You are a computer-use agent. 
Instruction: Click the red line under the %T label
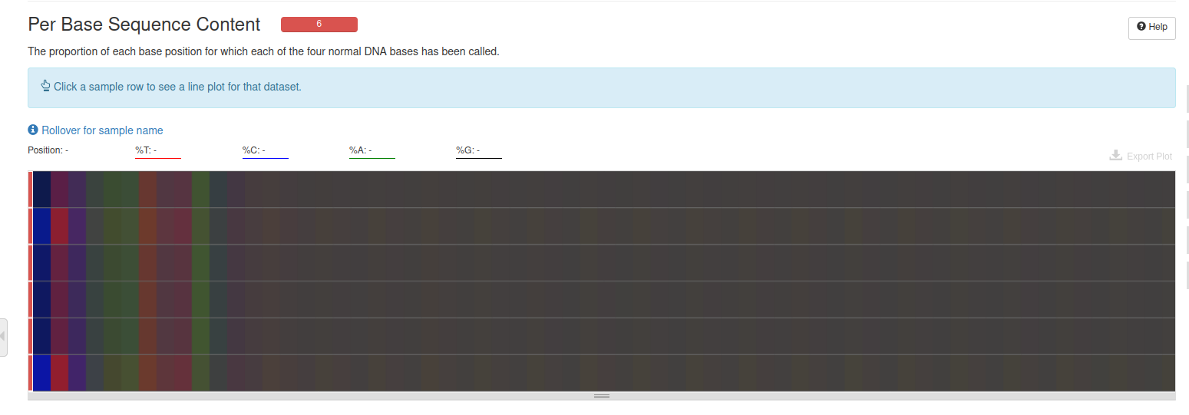pos(158,158)
